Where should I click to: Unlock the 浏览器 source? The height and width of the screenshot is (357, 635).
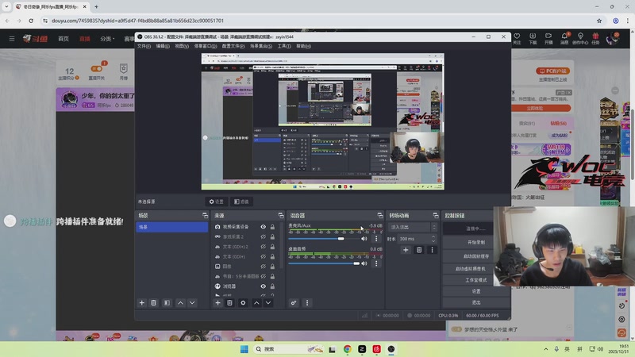click(272, 286)
